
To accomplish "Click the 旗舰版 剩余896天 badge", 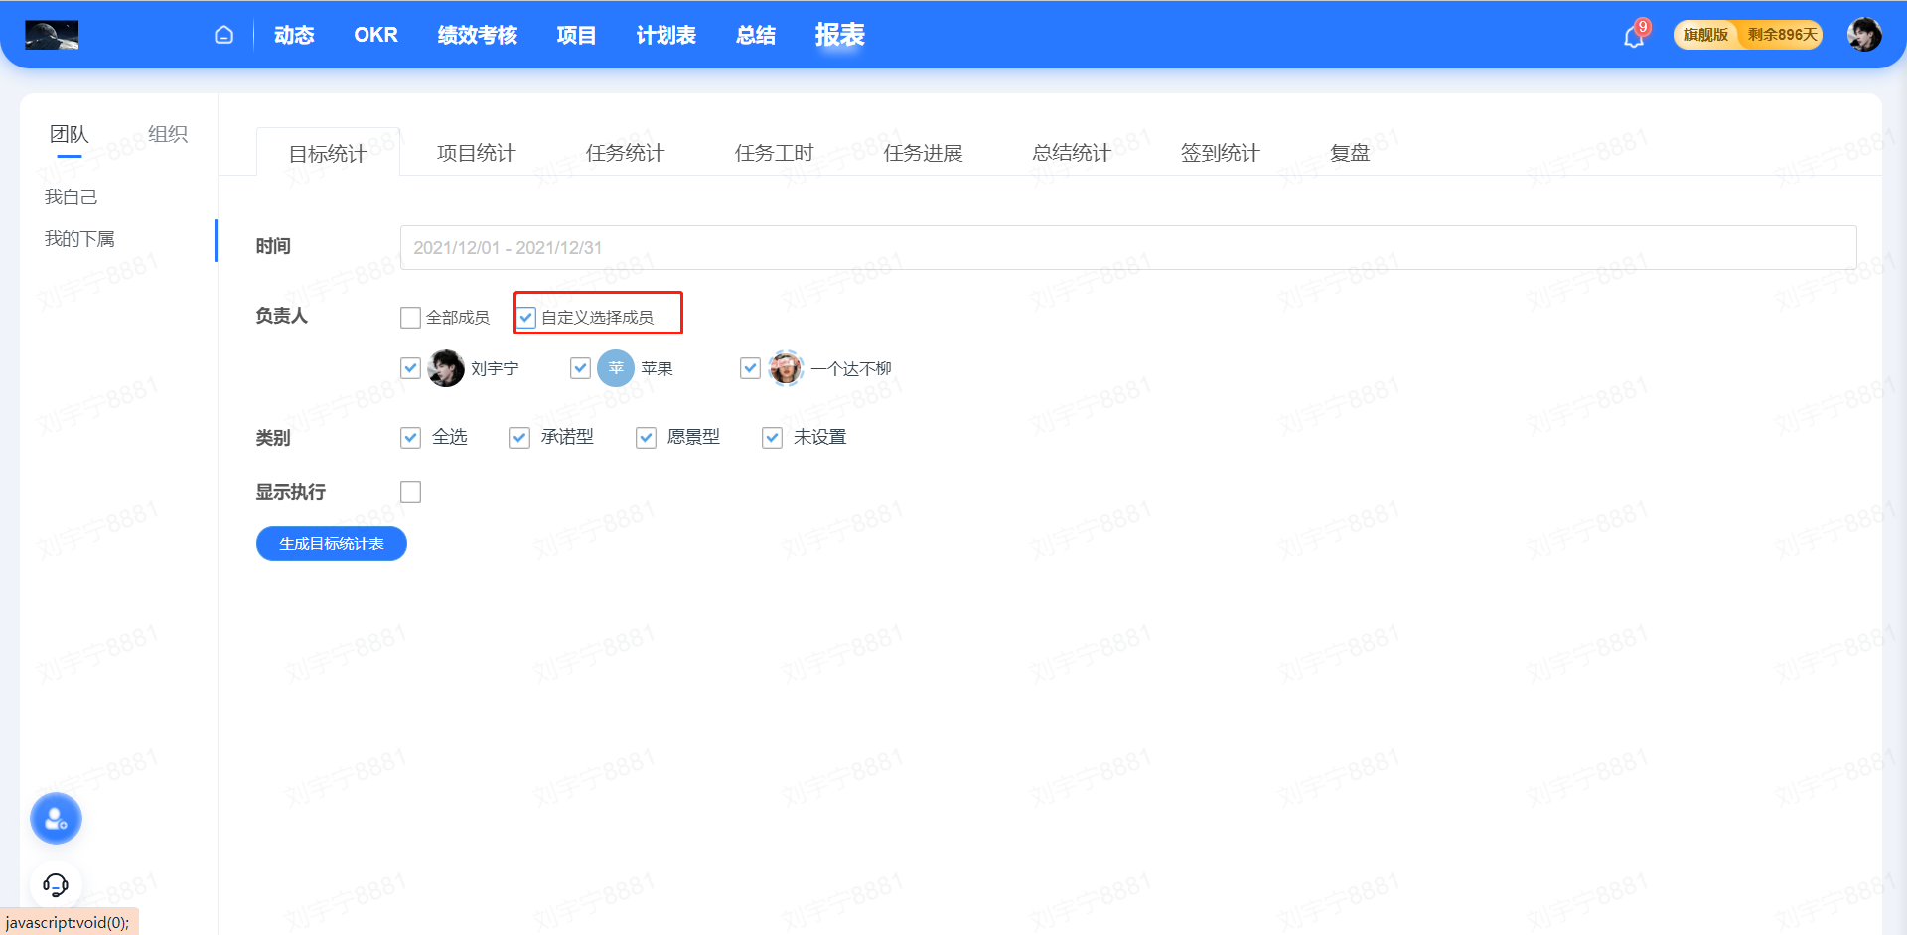I will pyautogui.click(x=1747, y=35).
